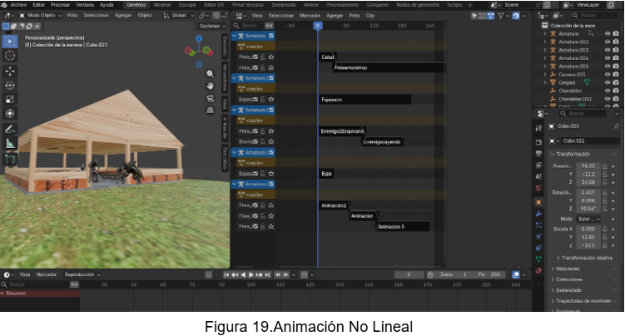Open the Modo Objeto mode dropdown
The height and width of the screenshot is (336, 625).
41,15
